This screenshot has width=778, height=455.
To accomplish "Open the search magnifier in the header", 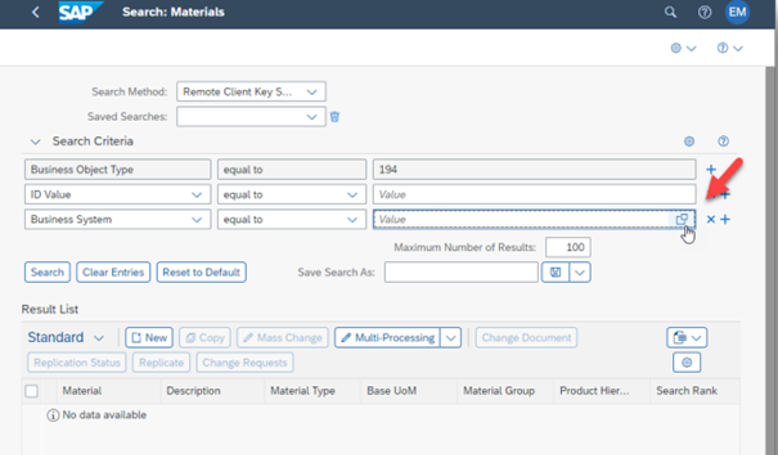I will (x=670, y=12).
